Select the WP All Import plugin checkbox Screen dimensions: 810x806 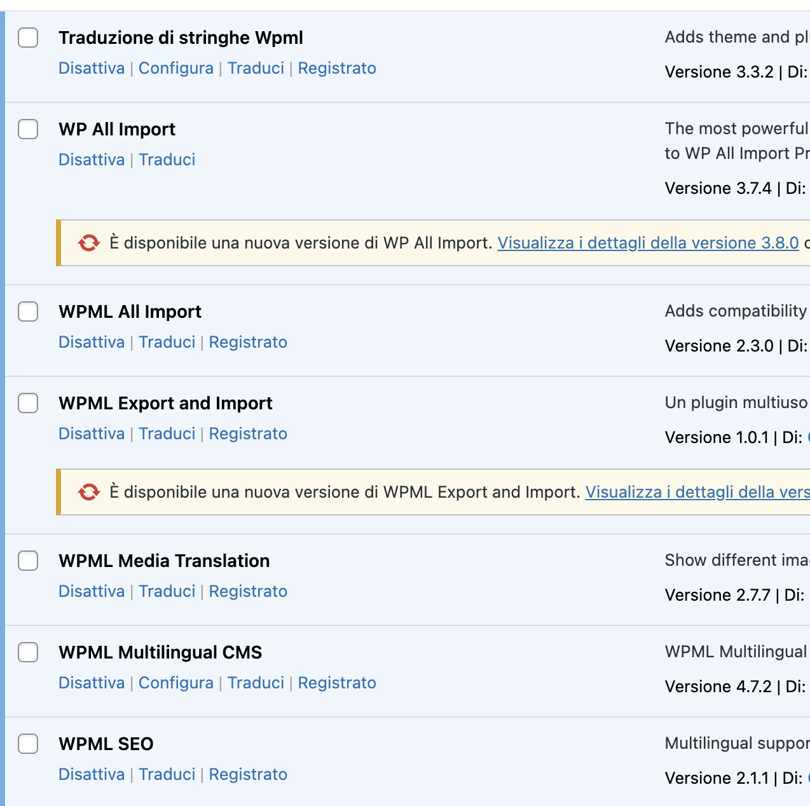pyautogui.click(x=28, y=129)
